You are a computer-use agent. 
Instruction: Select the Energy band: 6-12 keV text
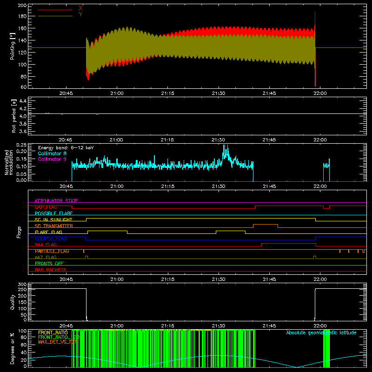[66, 148]
